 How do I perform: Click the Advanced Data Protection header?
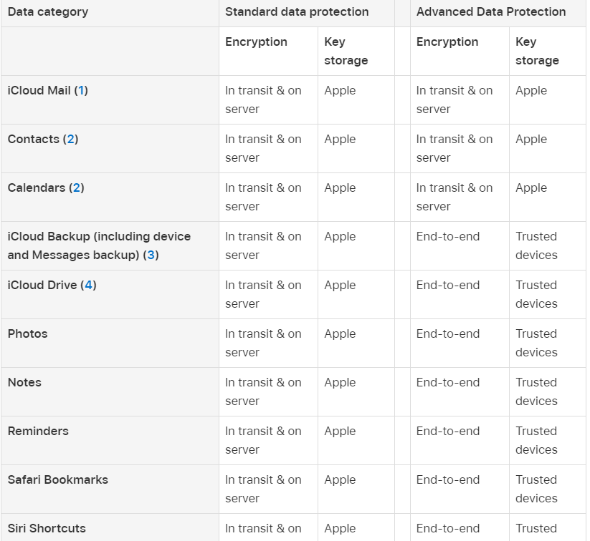click(x=491, y=11)
